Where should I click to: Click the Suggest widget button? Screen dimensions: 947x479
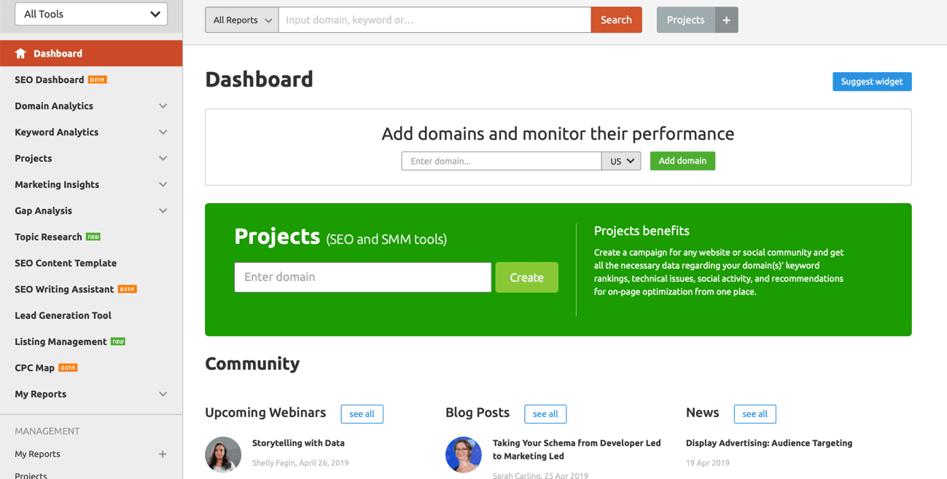click(872, 82)
